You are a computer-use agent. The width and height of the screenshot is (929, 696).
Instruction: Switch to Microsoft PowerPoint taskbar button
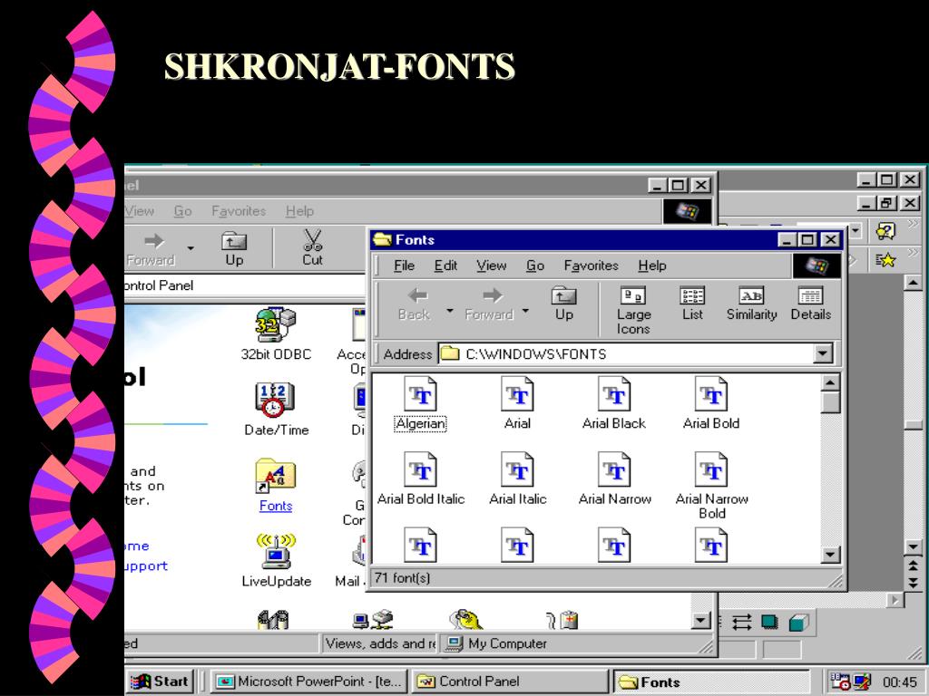coord(310,681)
